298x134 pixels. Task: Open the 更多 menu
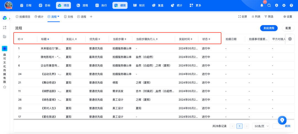coord(195,5)
